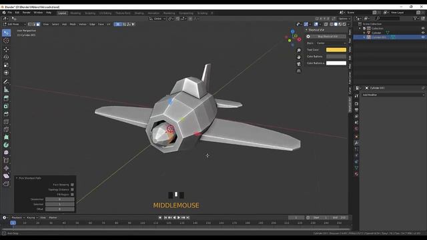Open the Edit Mode dropdown

click(14, 24)
